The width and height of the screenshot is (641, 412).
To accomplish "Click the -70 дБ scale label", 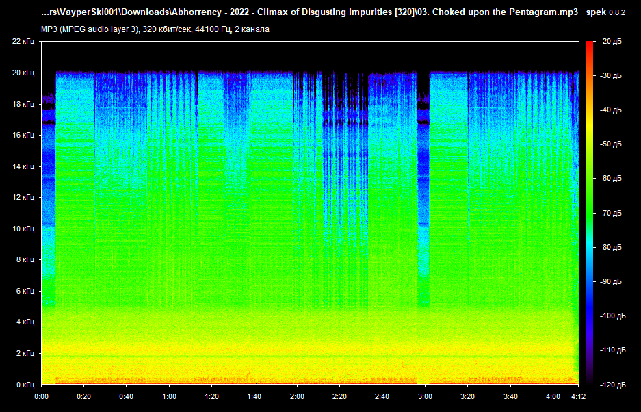I will click(x=611, y=213).
